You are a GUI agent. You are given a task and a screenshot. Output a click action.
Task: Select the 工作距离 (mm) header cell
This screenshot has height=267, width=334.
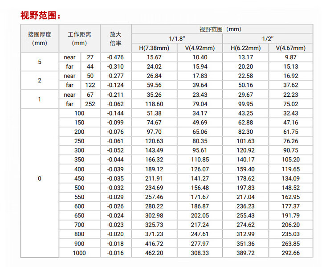(79, 39)
